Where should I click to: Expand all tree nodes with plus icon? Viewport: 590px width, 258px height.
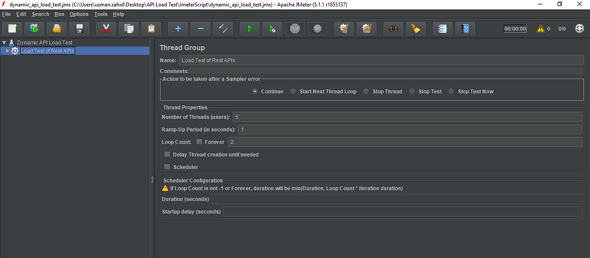177,29
